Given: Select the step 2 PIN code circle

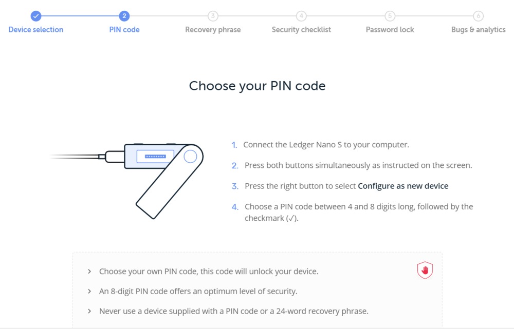Looking at the screenshot, I should [x=124, y=16].
